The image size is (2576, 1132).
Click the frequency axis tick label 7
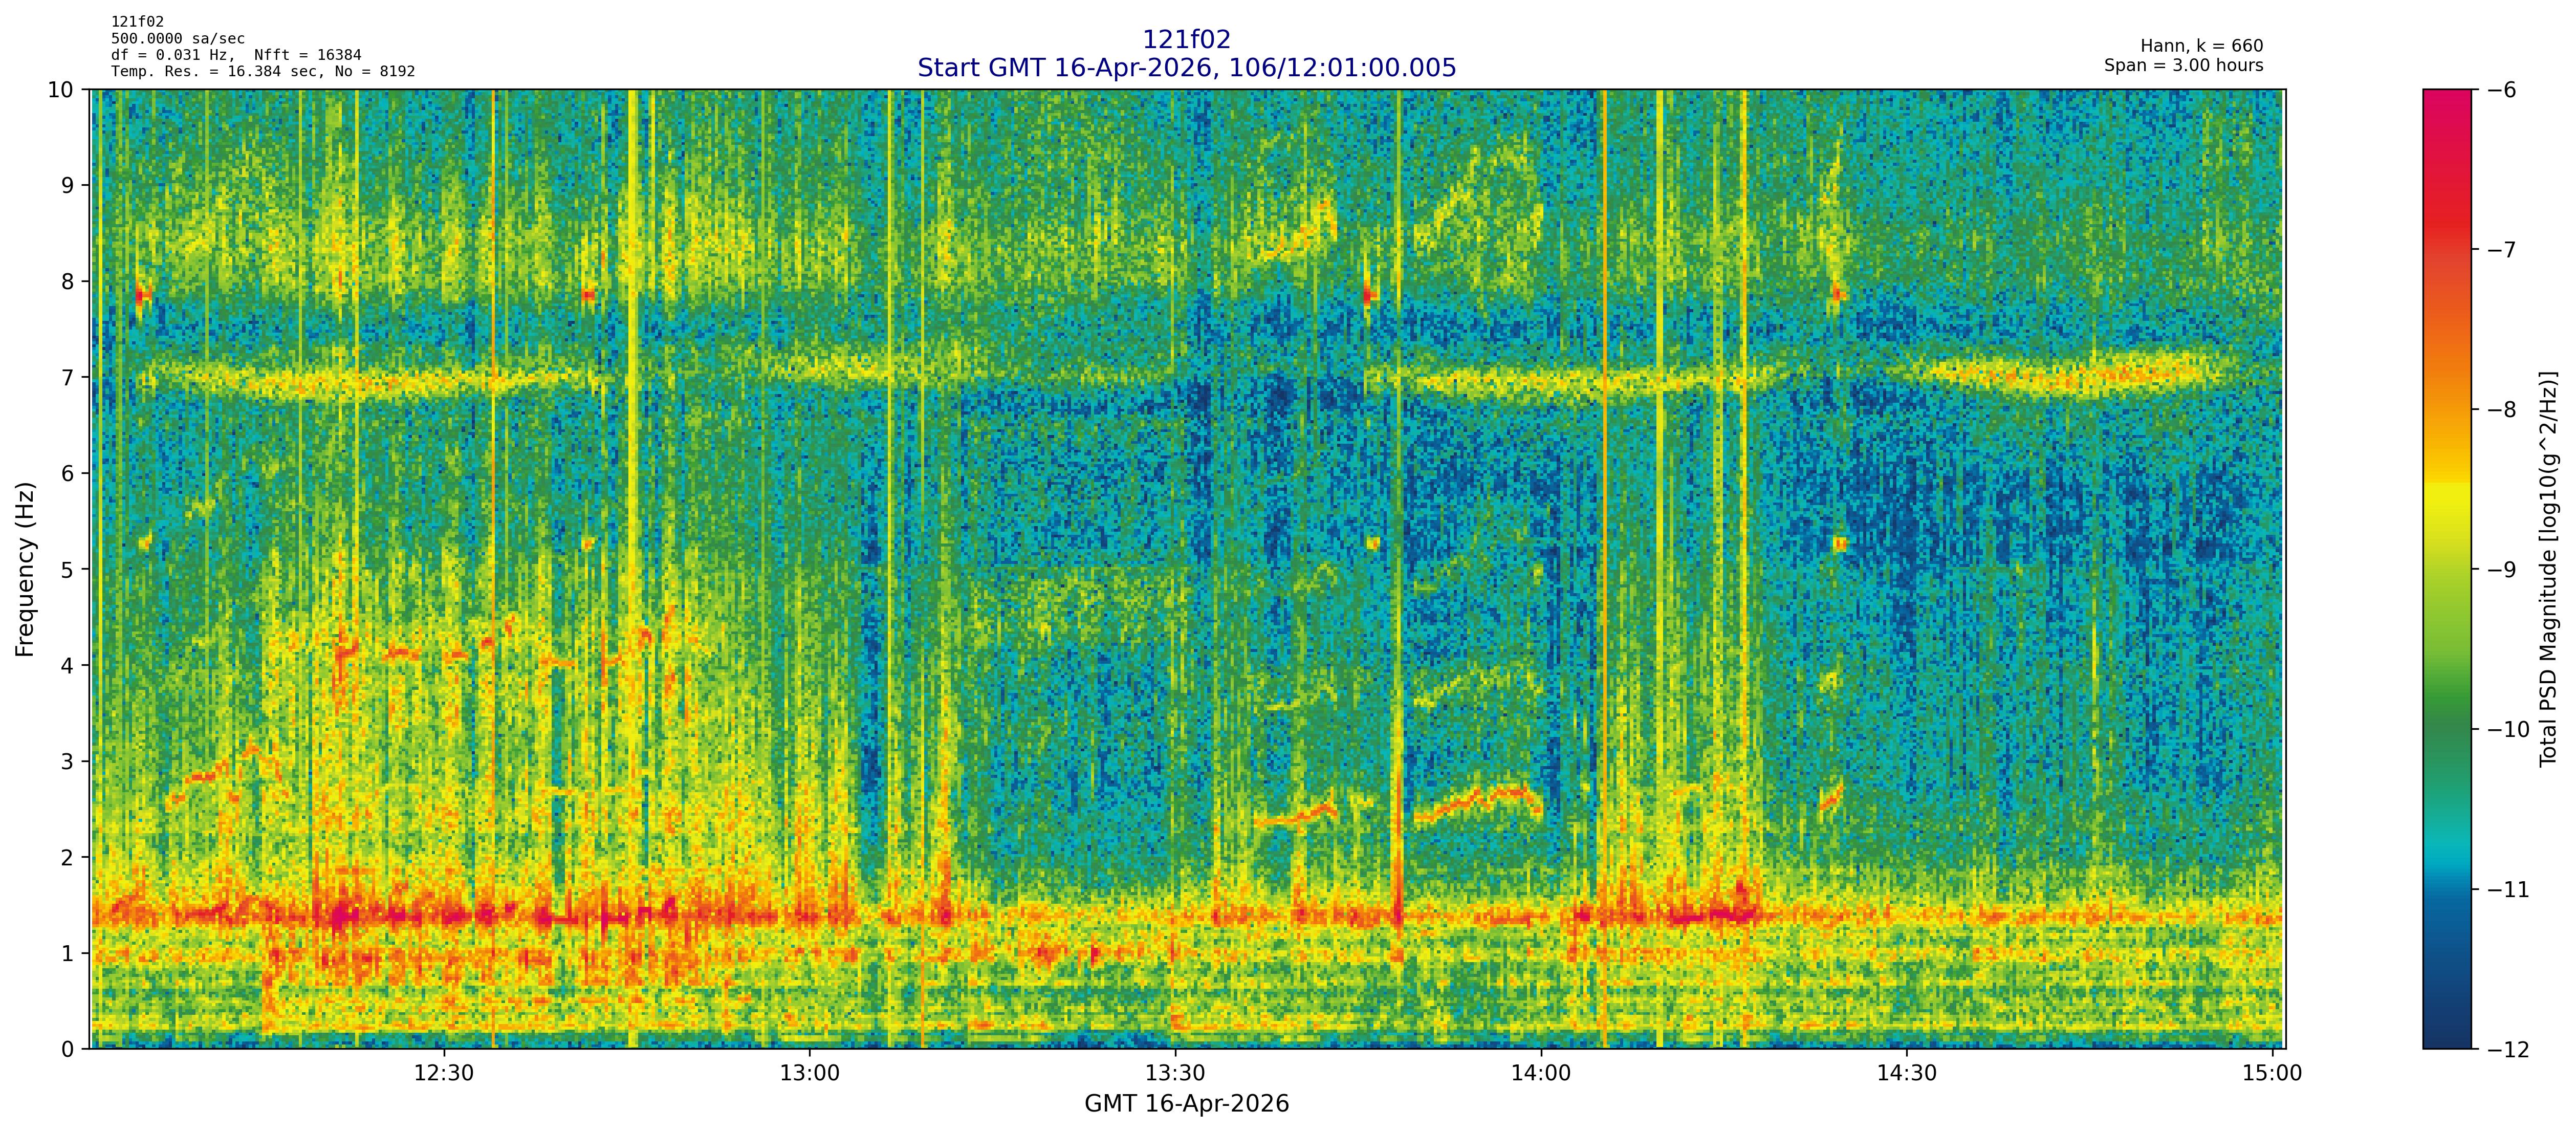coord(67,377)
